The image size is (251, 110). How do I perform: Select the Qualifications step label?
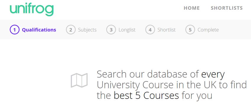coord(39,30)
